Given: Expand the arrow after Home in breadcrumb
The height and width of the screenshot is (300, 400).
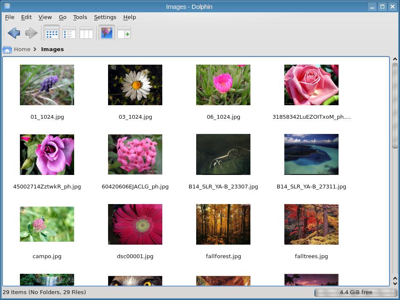Looking at the screenshot, I should point(35,49).
